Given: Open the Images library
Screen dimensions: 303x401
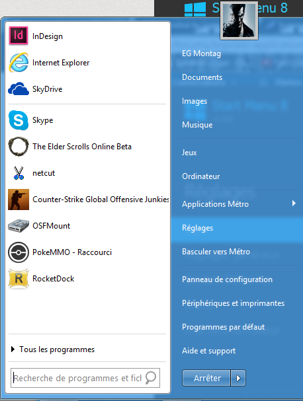Looking at the screenshot, I should click(x=195, y=101).
